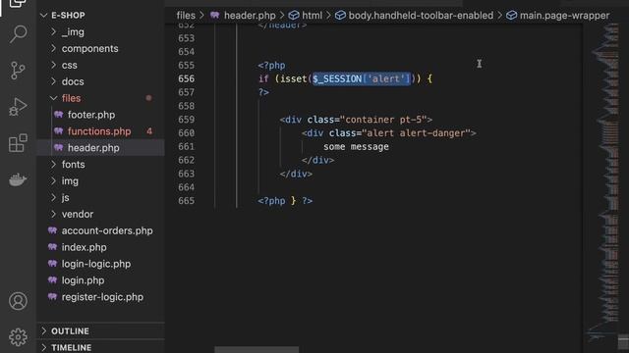
Task: Expand the docs folder
Action: point(53,81)
